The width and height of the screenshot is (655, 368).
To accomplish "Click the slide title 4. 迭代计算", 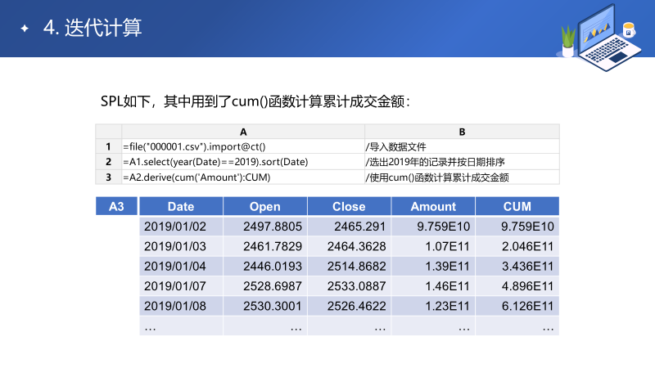I will tap(93, 28).
